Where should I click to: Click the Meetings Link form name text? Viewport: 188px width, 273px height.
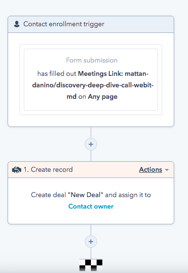click(x=93, y=85)
